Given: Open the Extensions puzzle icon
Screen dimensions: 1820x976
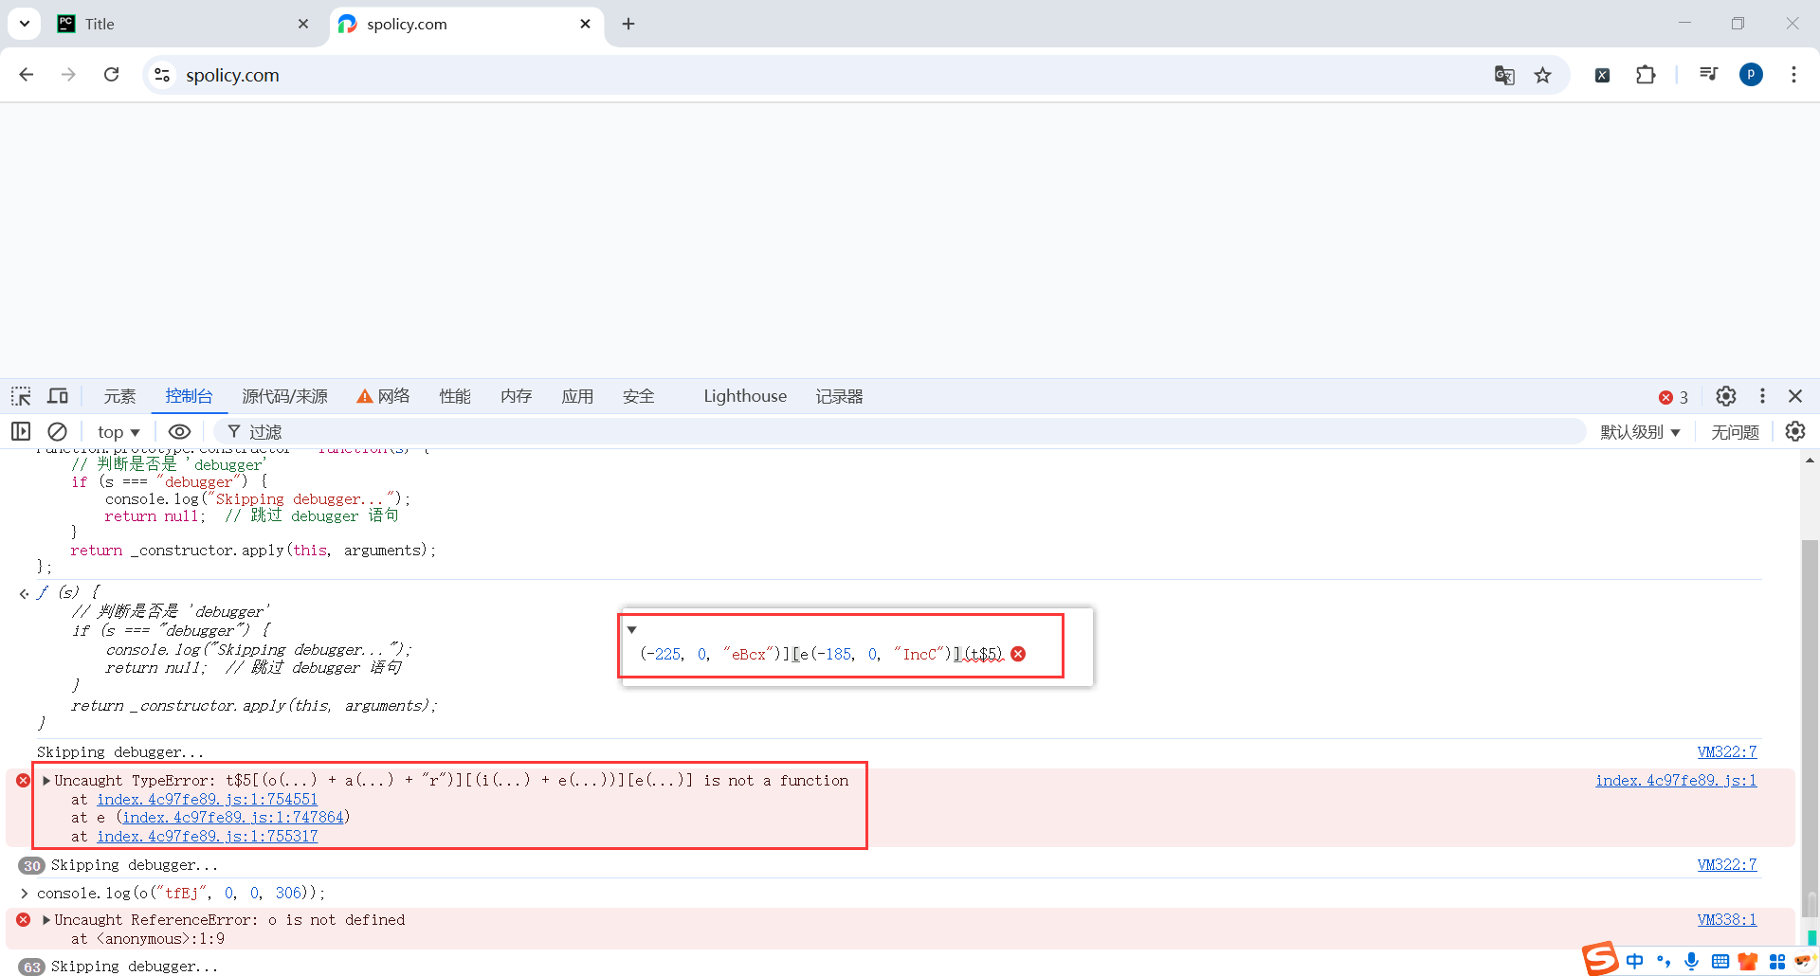Looking at the screenshot, I should 1646,75.
